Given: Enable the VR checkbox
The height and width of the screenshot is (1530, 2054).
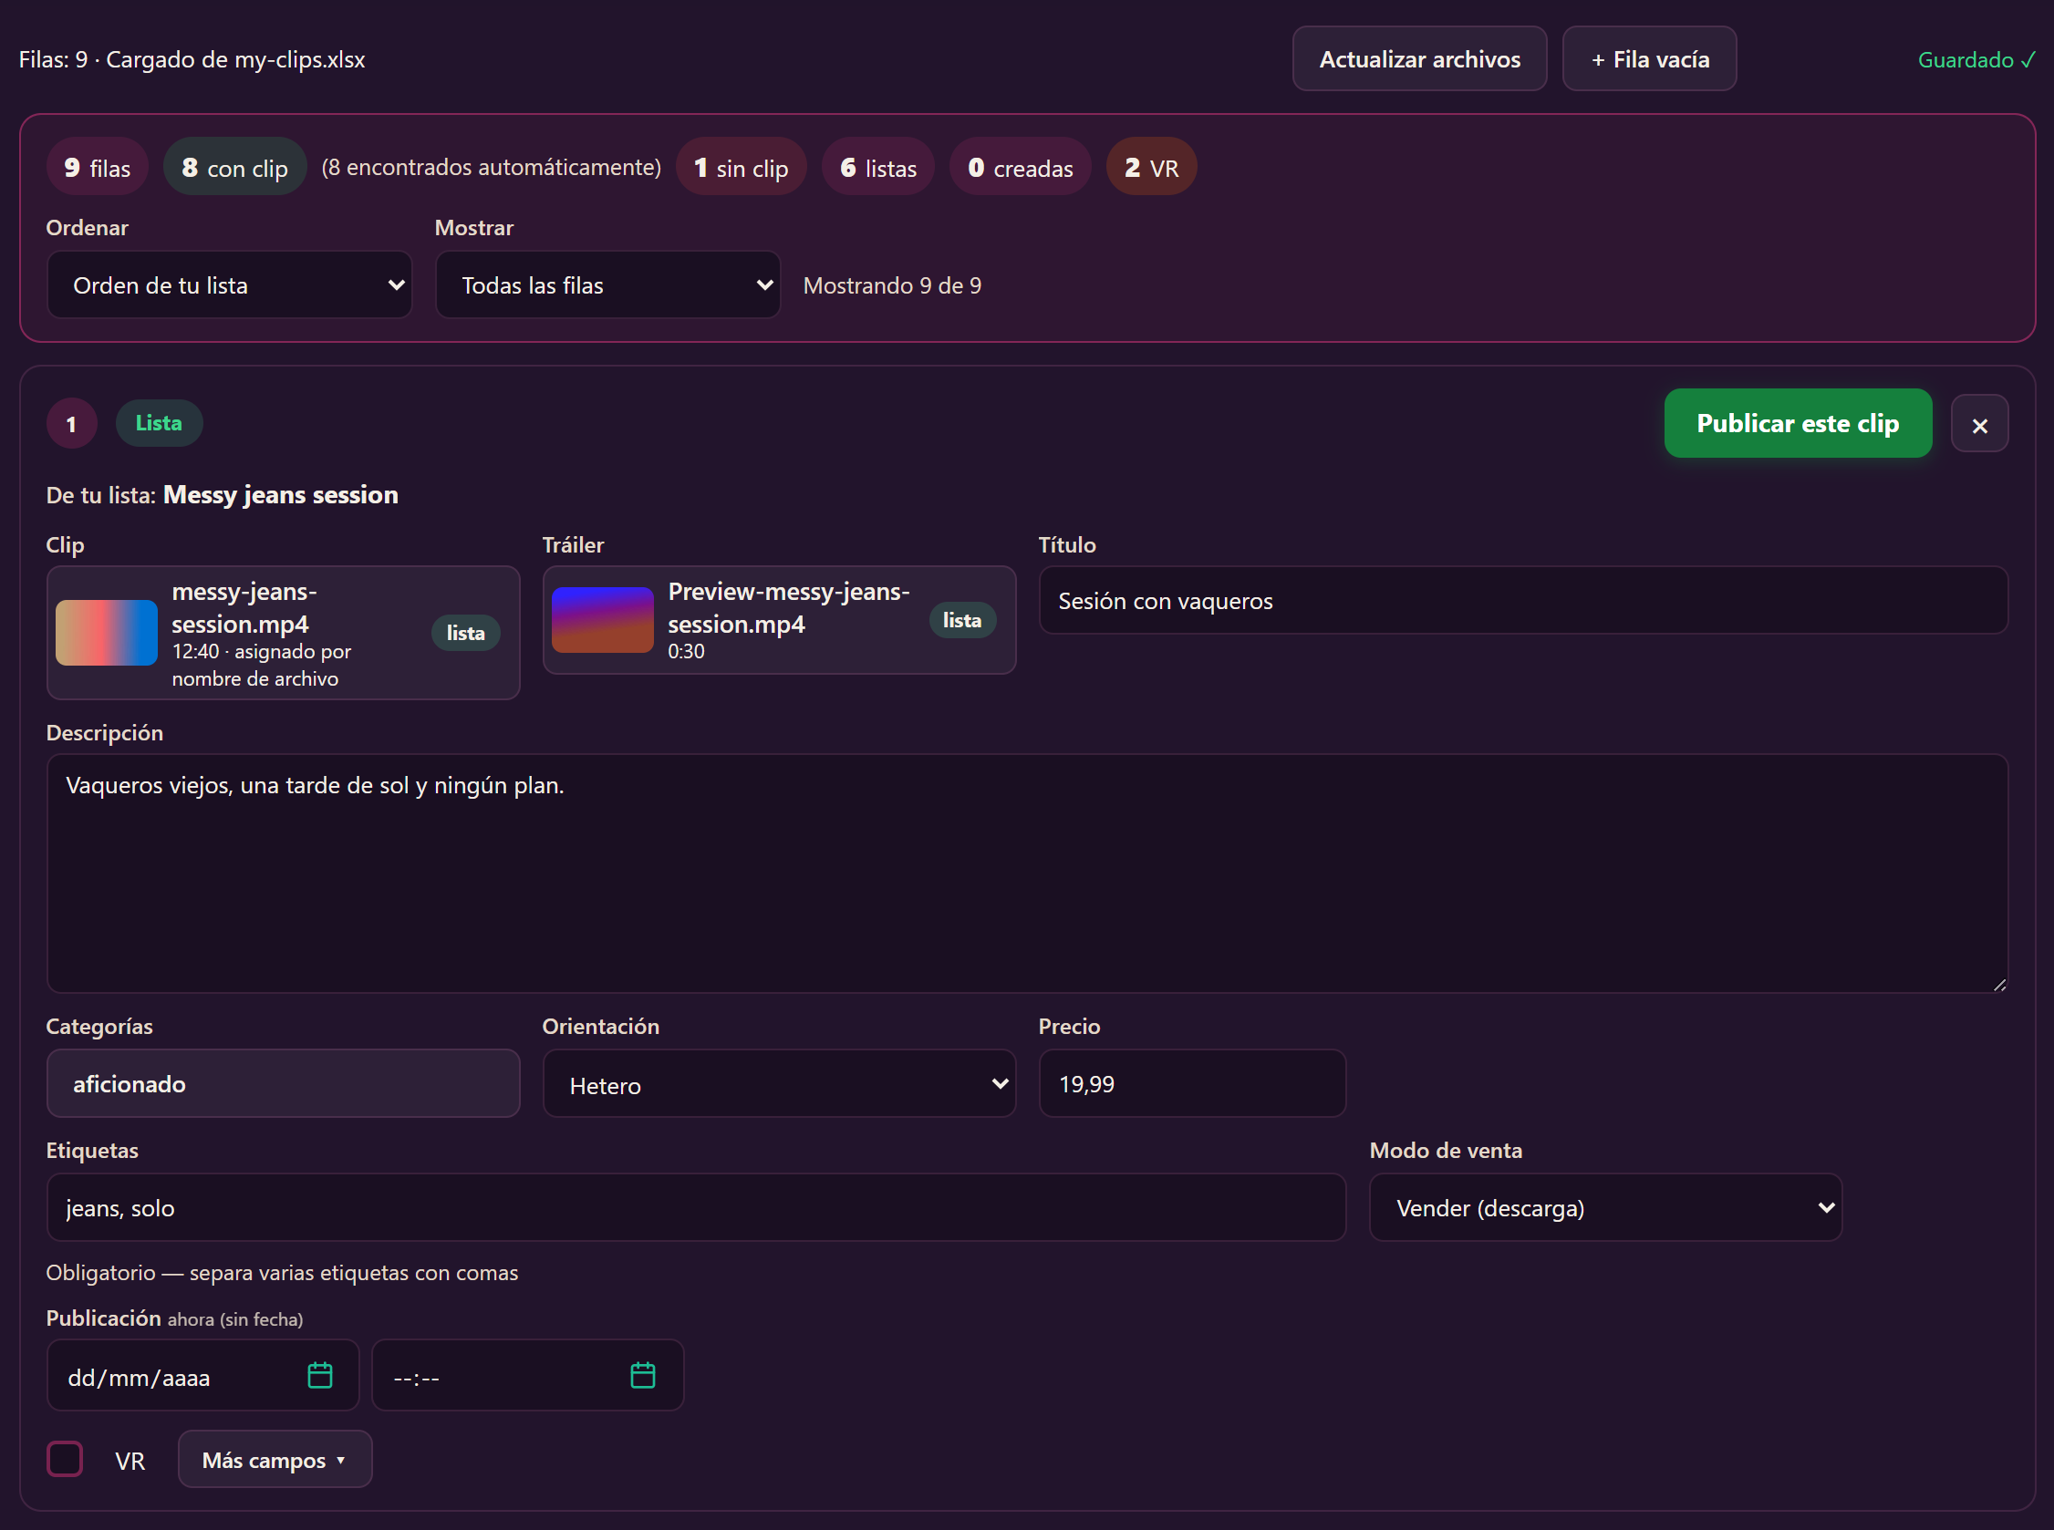Looking at the screenshot, I should tap(65, 1459).
